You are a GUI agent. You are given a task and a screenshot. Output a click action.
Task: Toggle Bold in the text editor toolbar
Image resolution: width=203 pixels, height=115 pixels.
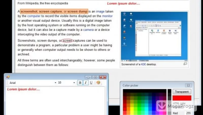click(x=80, y=82)
